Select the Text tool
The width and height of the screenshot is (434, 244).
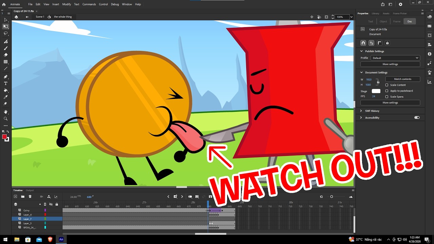pyautogui.click(x=5, y=84)
